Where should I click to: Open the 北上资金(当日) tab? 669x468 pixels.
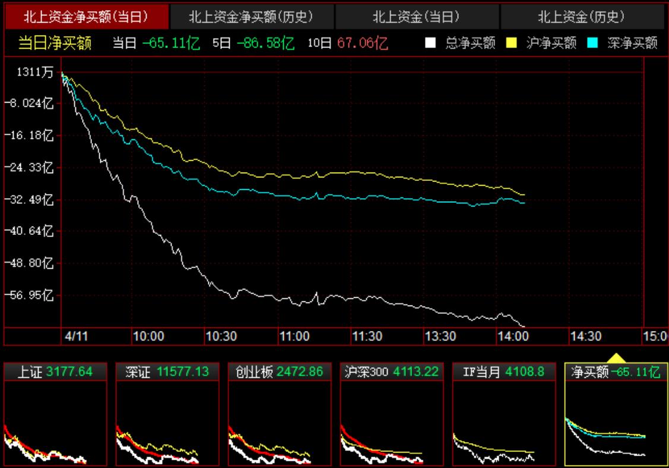point(417,17)
